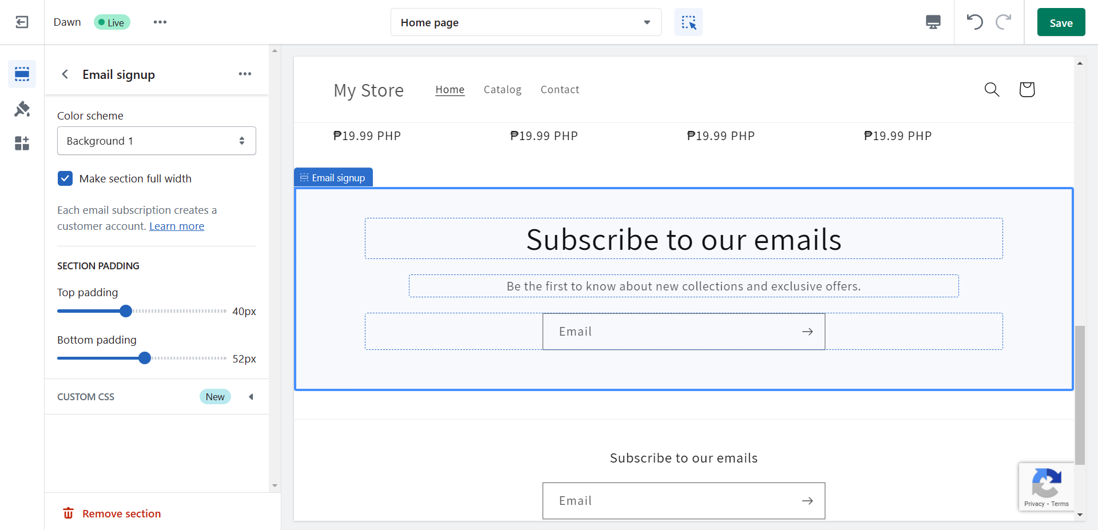Image resolution: width=1098 pixels, height=530 pixels.
Task: Click the footer Subscribe to our emails text
Action: [683, 458]
